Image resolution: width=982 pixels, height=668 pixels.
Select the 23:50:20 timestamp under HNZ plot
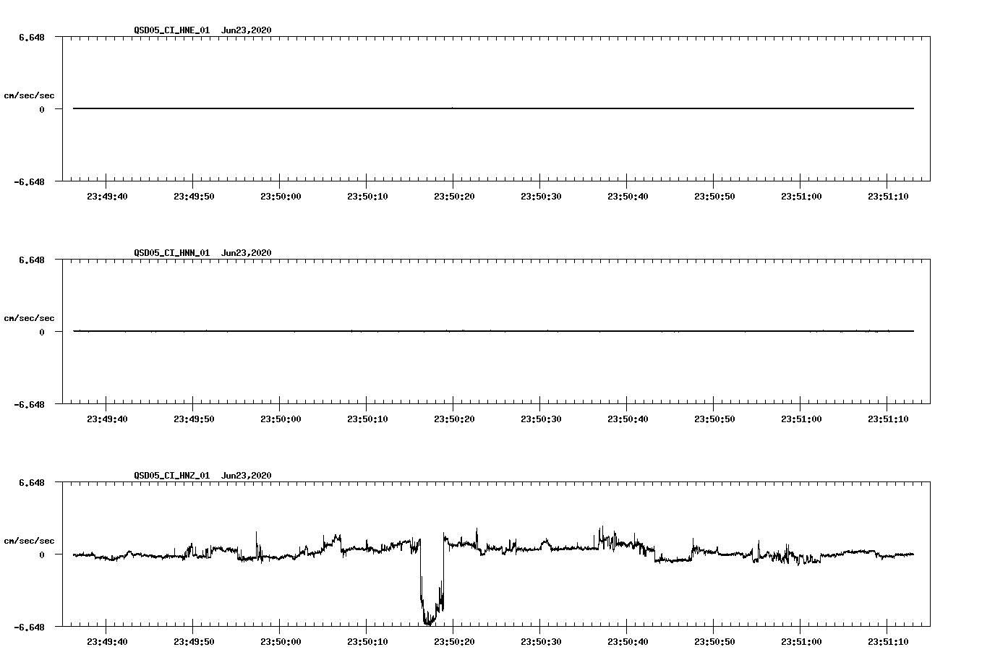point(454,642)
